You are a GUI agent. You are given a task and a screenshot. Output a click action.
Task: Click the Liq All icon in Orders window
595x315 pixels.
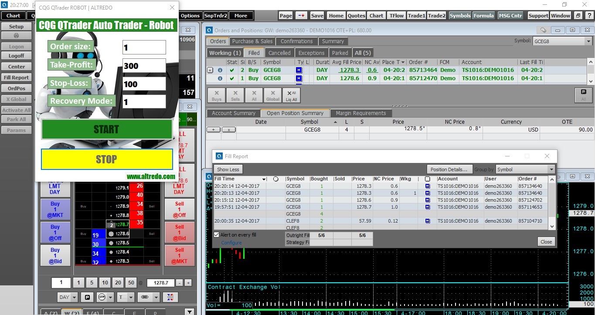point(291,95)
